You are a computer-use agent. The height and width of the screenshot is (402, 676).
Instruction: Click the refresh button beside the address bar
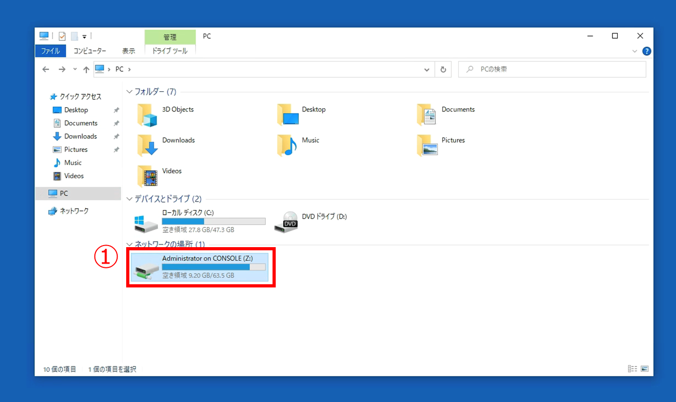coord(443,69)
